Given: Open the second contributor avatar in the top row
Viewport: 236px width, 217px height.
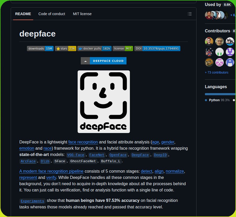Looking at the screenshot, I should click(x=220, y=41).
